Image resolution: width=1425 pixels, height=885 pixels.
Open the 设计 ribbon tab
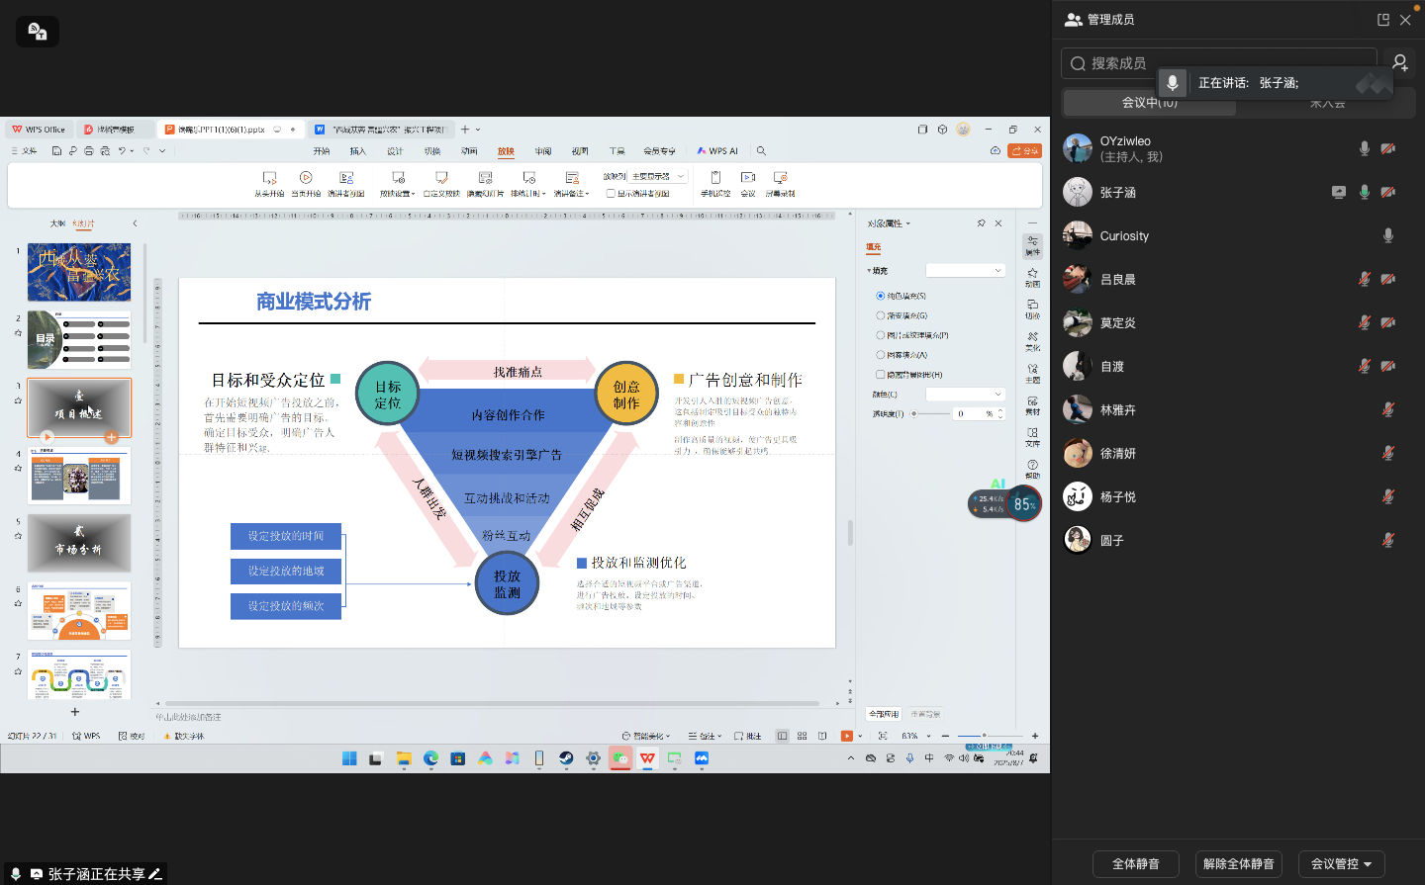395,151
